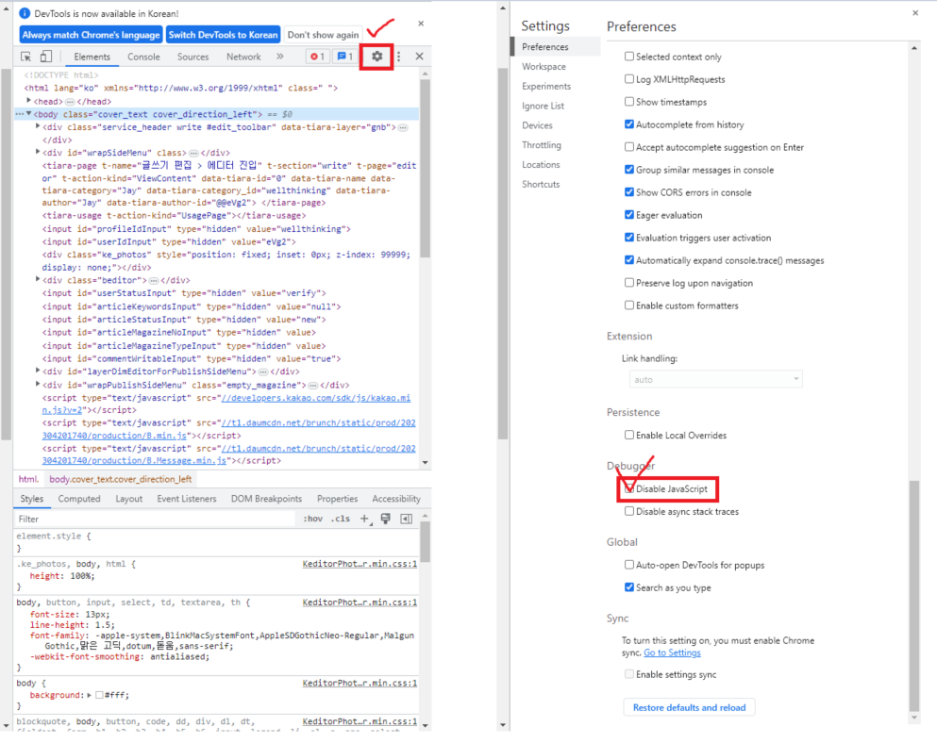The height and width of the screenshot is (743, 937).
Task: Expand the beditor div node
Action: point(37,279)
